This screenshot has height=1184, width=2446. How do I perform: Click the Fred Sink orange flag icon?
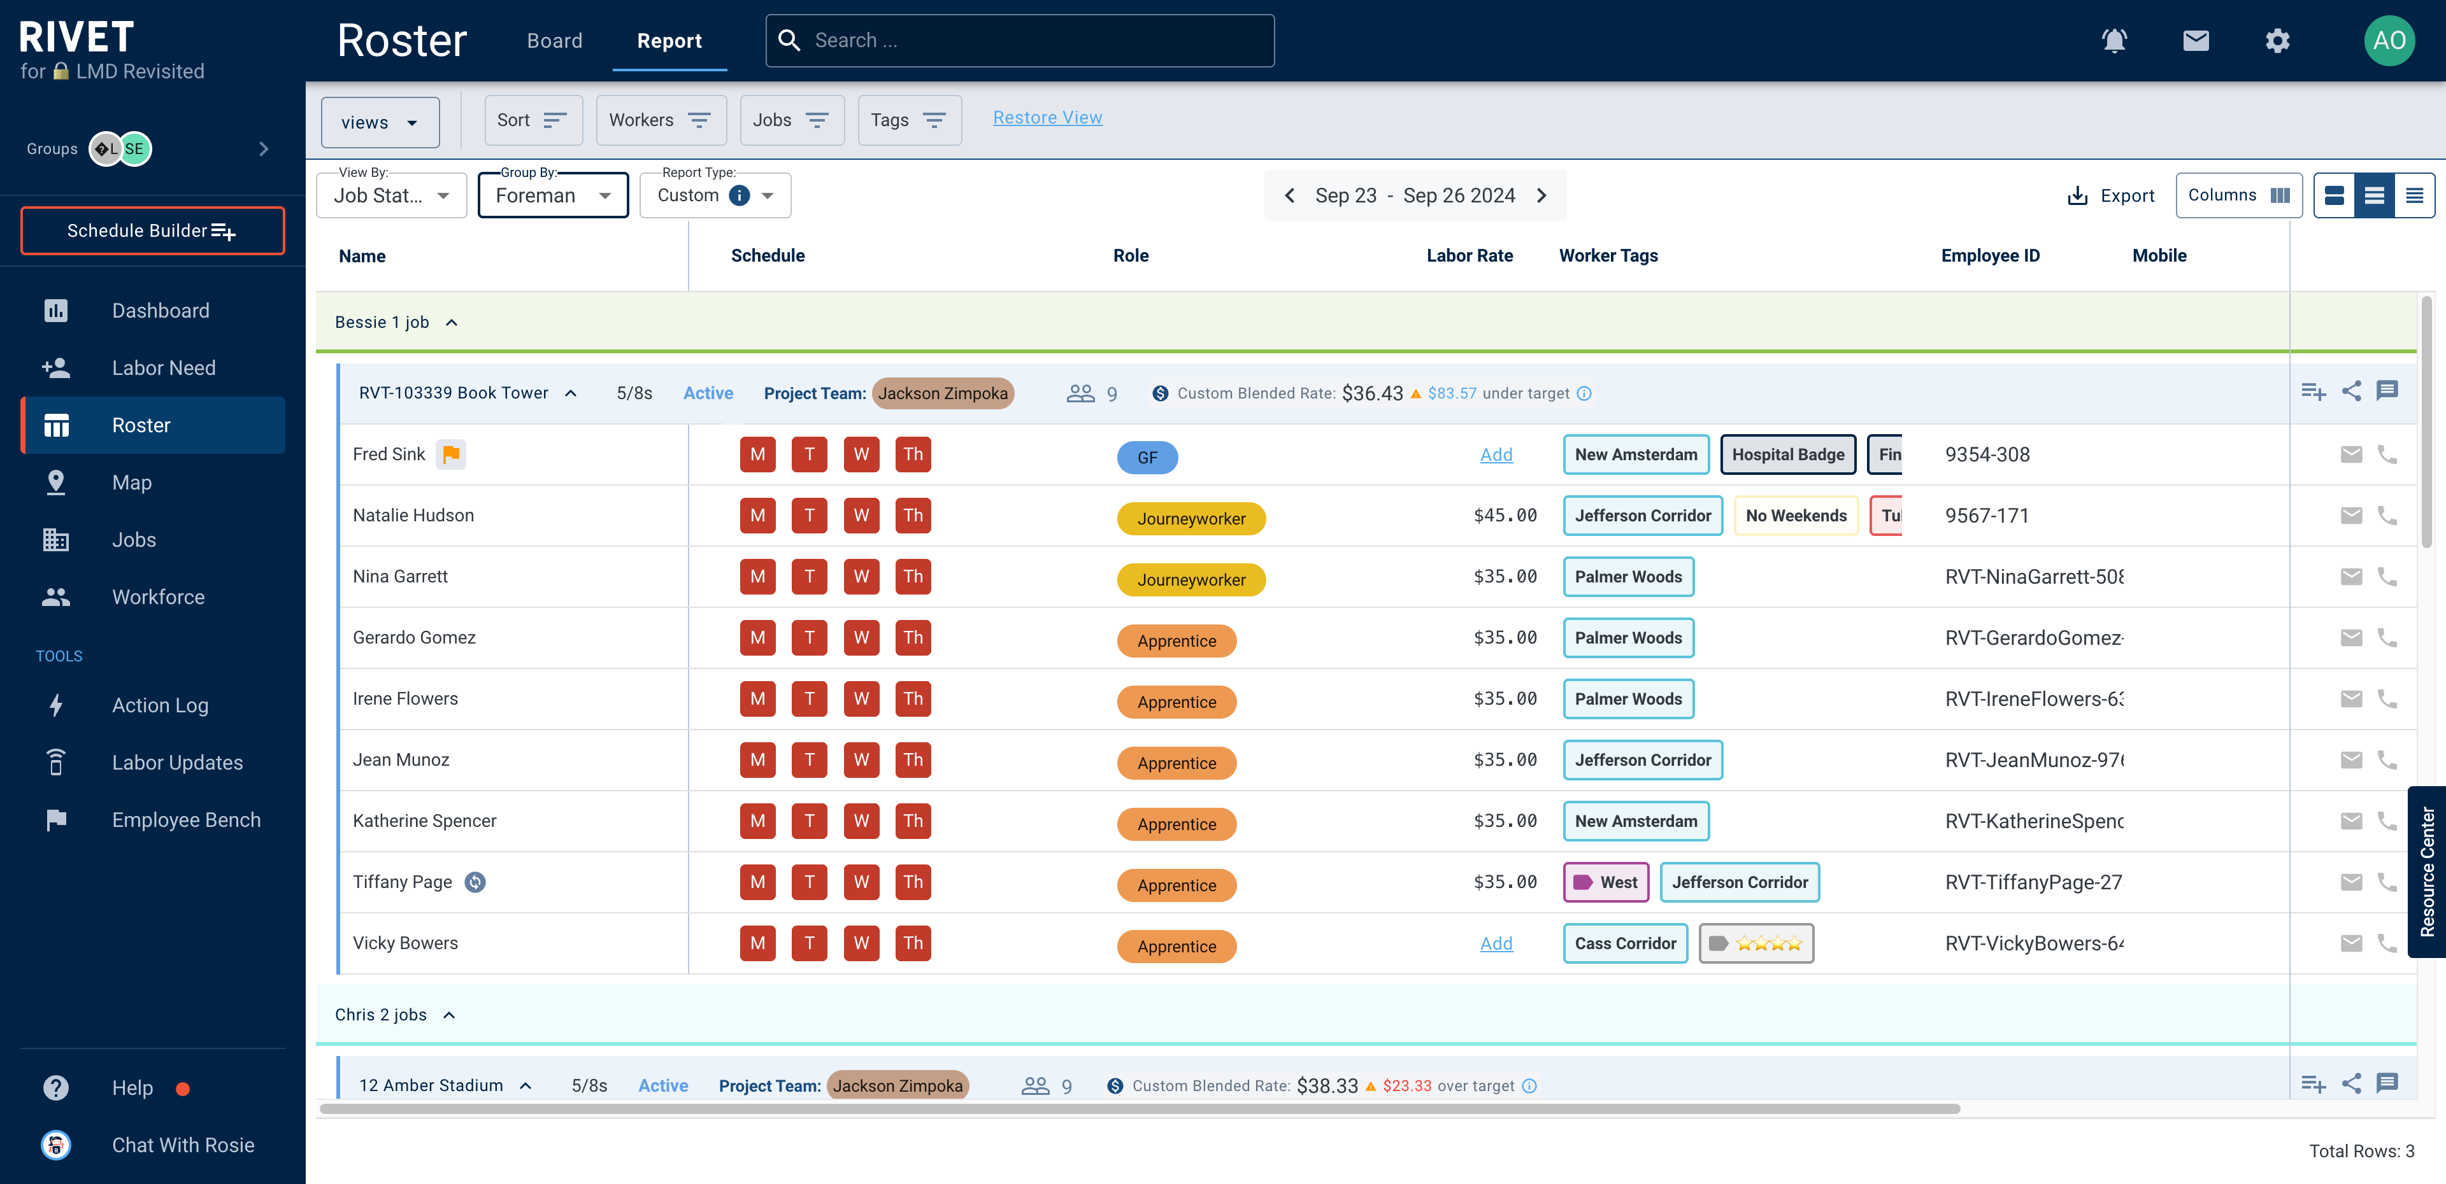pos(451,455)
